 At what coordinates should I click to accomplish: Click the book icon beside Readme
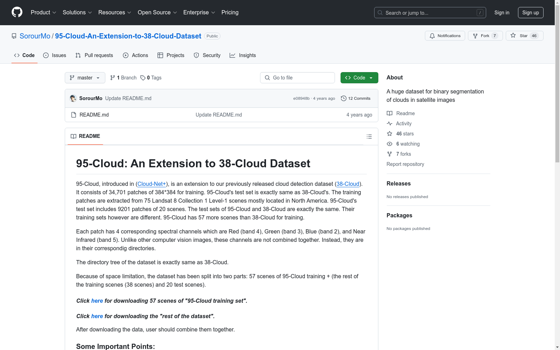tap(390, 113)
